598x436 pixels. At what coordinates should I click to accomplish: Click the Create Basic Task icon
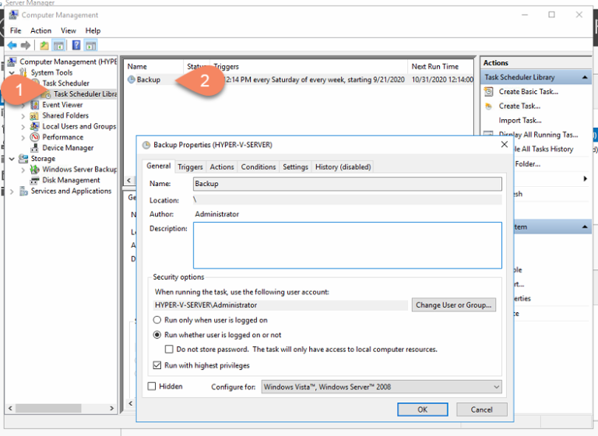(489, 92)
